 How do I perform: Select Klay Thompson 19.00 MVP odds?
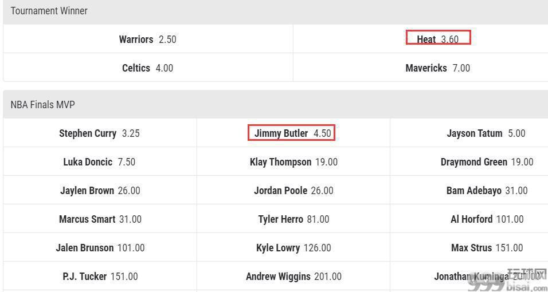pyautogui.click(x=293, y=161)
